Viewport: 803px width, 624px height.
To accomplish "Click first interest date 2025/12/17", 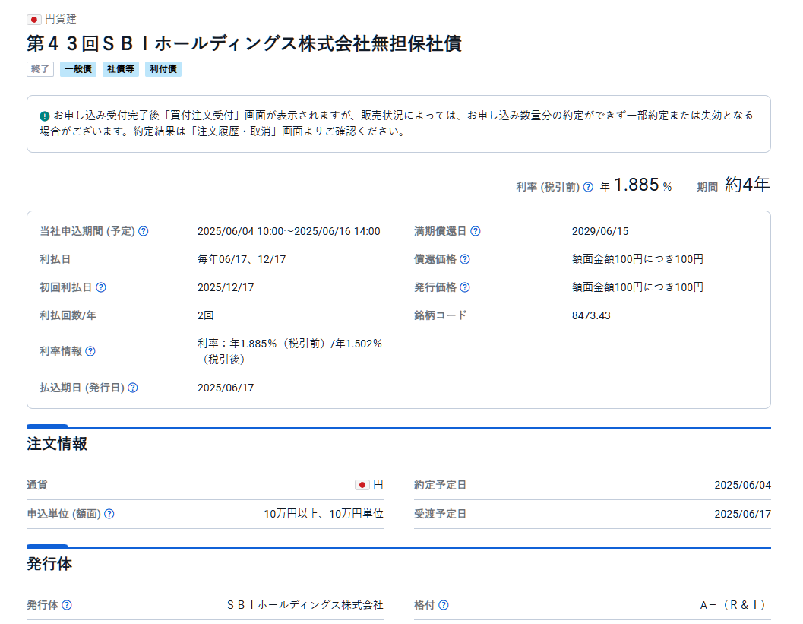I will coord(226,287).
